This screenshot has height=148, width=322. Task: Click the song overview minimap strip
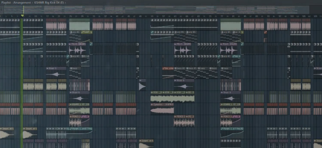156,9
